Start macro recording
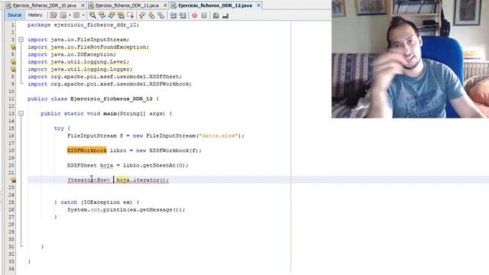Image resolution: width=489 pixels, height=275 pixels. (x=194, y=15)
